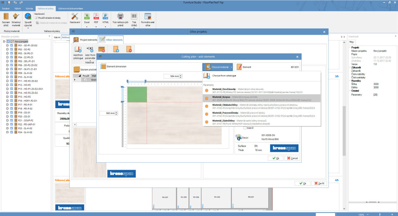Select Materiál_PracovníDeska parameter

click(x=262, y=114)
